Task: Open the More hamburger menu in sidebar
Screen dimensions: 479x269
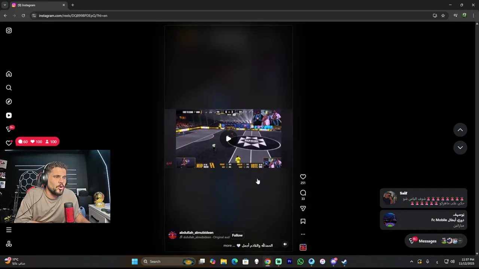Action: click(9, 230)
